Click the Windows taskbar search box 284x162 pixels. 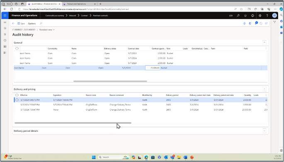coord(113,157)
